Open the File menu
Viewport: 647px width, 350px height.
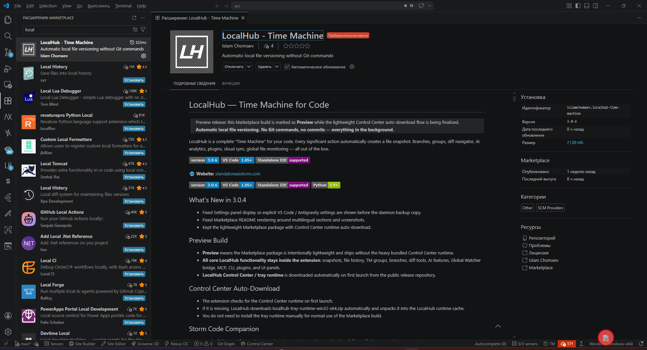pos(18,6)
